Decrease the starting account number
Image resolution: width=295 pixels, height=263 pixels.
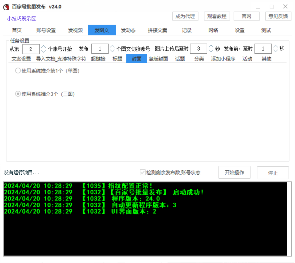coord(44,51)
